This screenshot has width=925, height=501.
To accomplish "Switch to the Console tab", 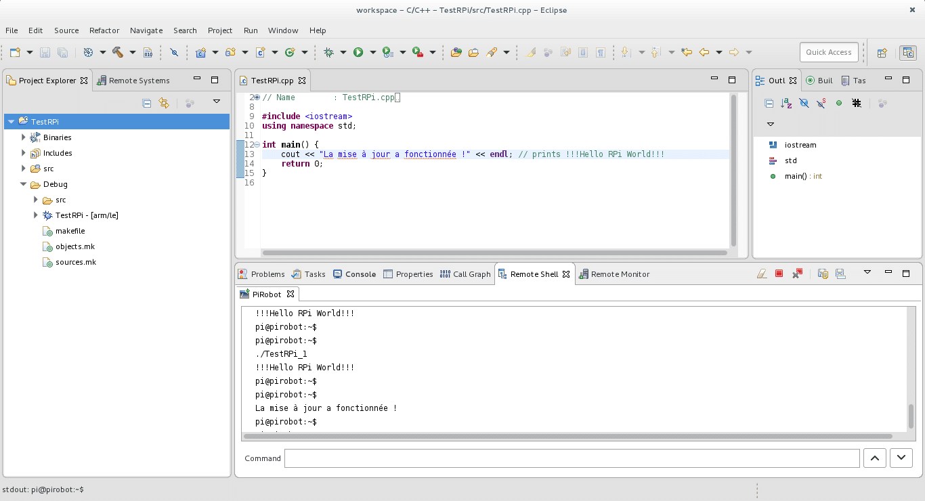I will click(x=354, y=274).
